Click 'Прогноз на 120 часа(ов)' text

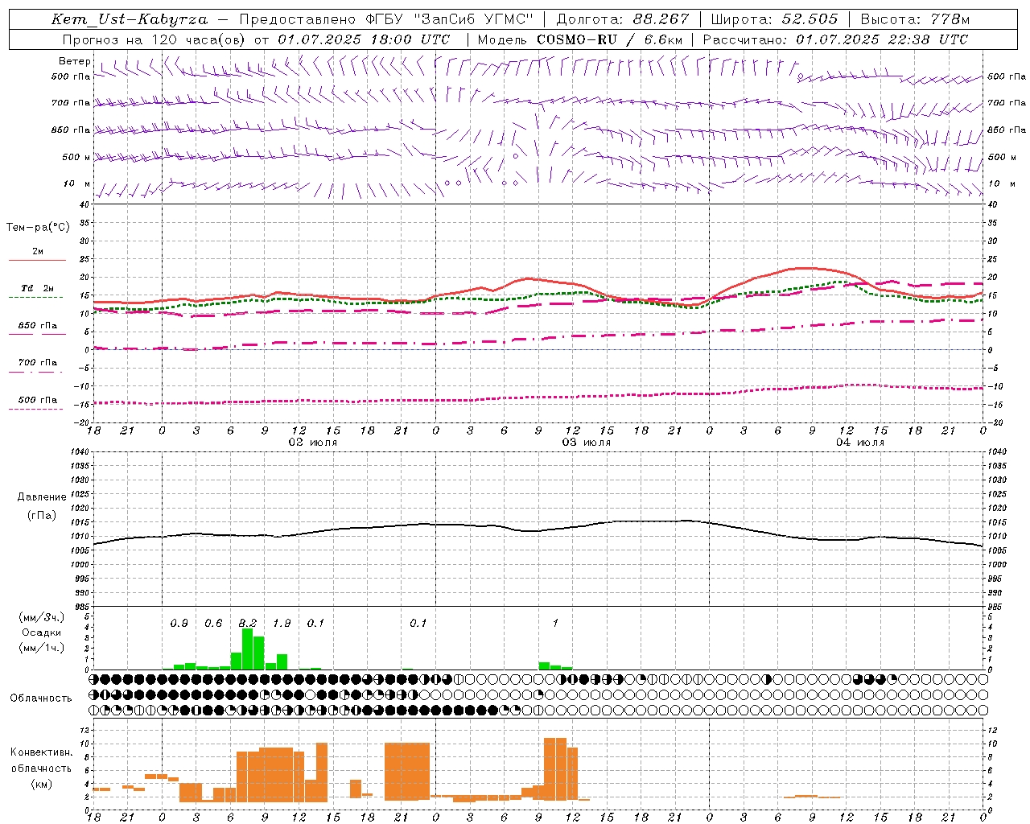154,39
